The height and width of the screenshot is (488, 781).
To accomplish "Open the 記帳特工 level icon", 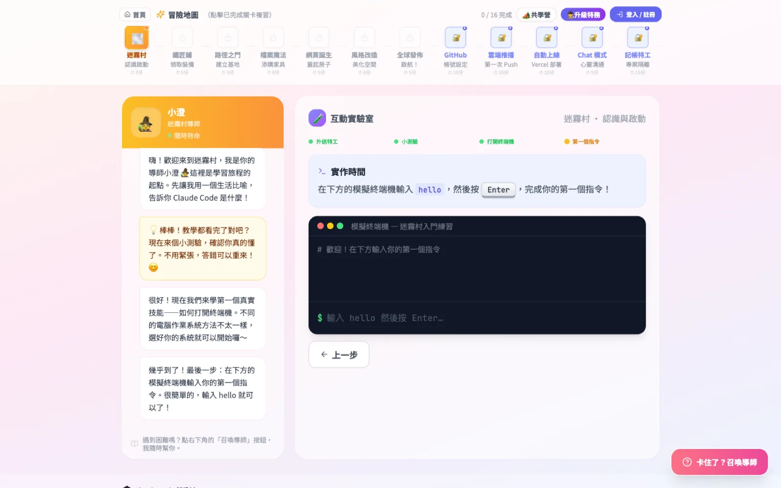I will 637,38.
